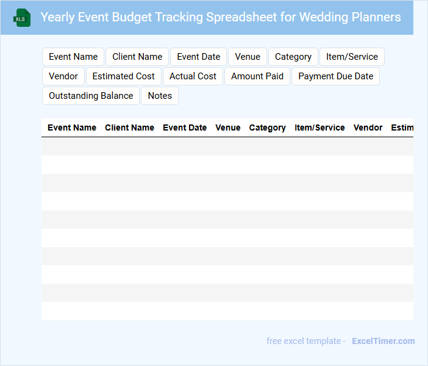Screen dimensions: 428x366
Task: Select the Category table column header
Action: pyautogui.click(x=267, y=127)
